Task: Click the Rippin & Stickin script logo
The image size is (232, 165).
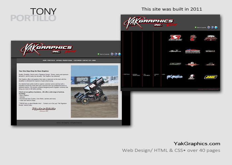Action: tap(44, 109)
